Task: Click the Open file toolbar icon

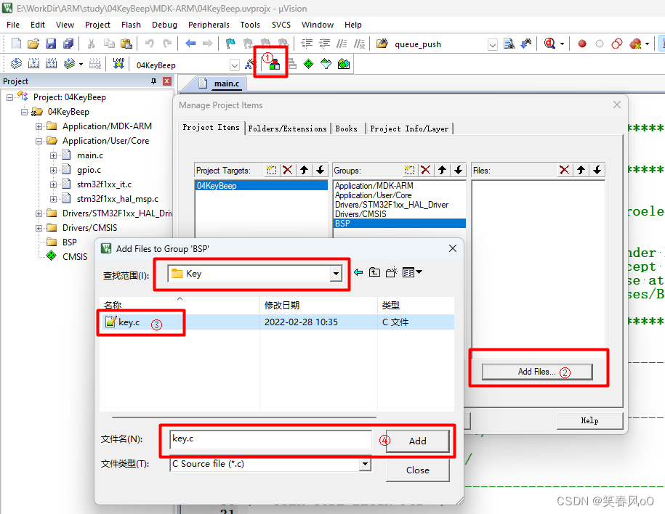Action: click(x=33, y=44)
